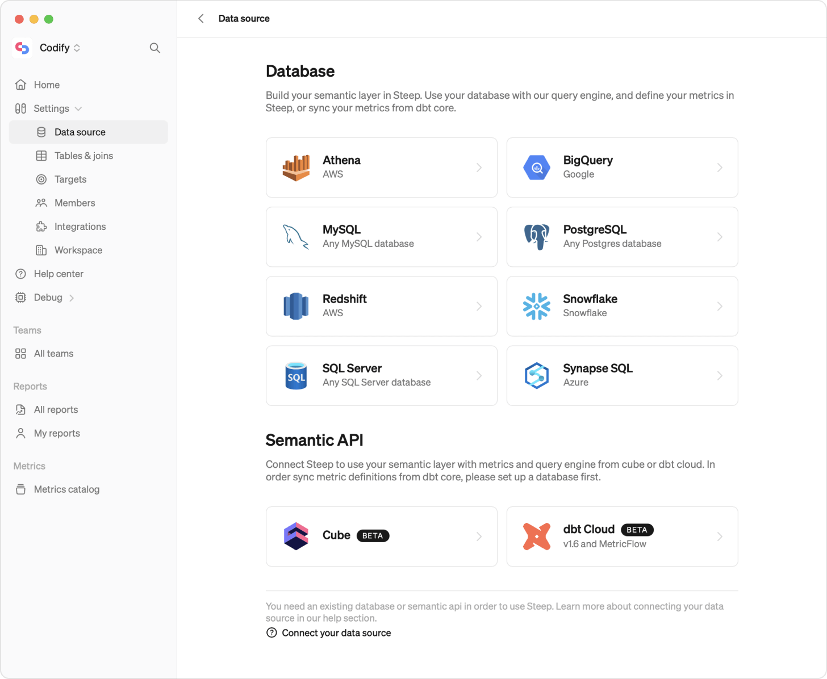Viewport: 827px width, 679px height.
Task: Click the BETA badge on Cube
Action: click(x=373, y=536)
